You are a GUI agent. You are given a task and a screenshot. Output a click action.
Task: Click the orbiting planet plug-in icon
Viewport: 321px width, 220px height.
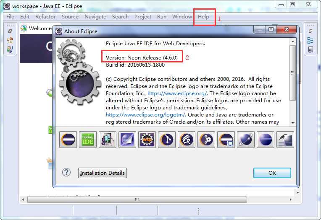246,140
